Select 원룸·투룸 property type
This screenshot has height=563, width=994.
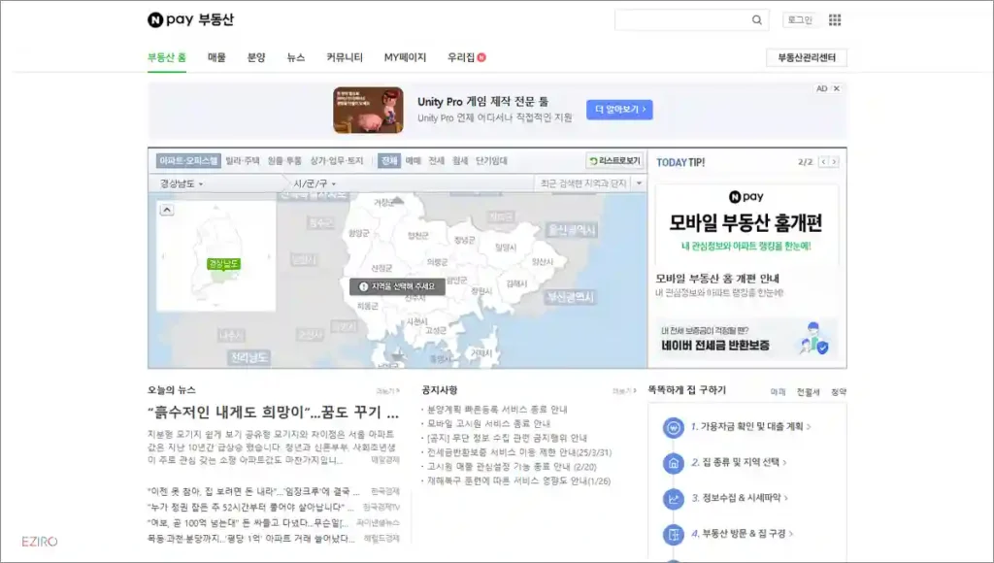(284, 161)
